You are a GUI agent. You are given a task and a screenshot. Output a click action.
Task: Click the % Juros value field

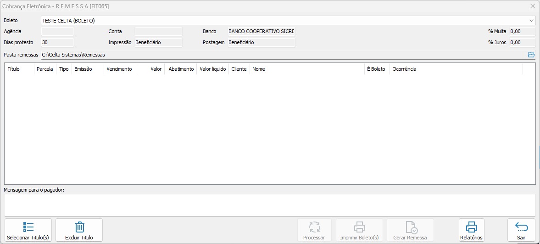coord(522,43)
